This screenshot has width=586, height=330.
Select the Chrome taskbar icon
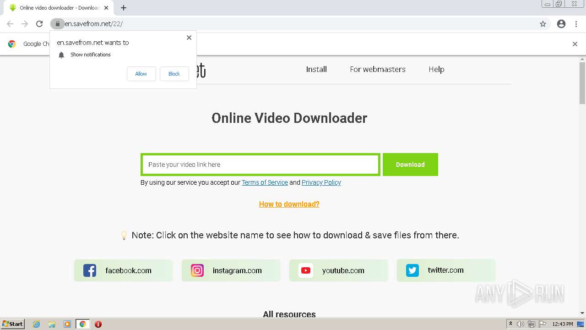point(82,324)
